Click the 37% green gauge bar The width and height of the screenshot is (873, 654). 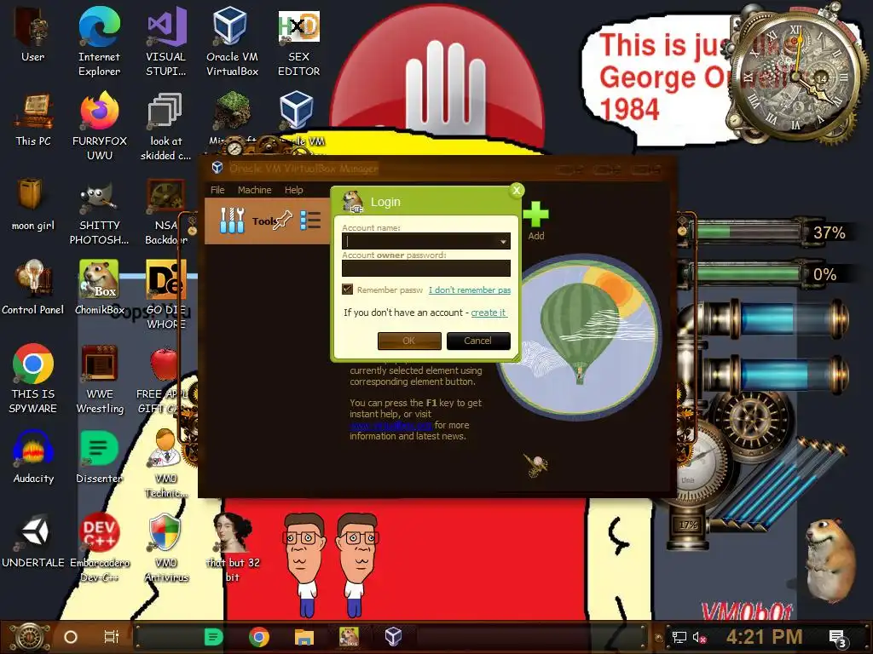[x=749, y=231]
